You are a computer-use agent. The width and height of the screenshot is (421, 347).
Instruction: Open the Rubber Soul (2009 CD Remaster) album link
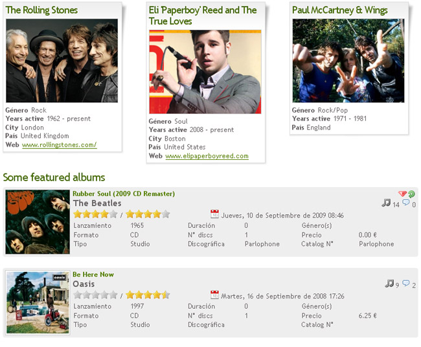123,194
